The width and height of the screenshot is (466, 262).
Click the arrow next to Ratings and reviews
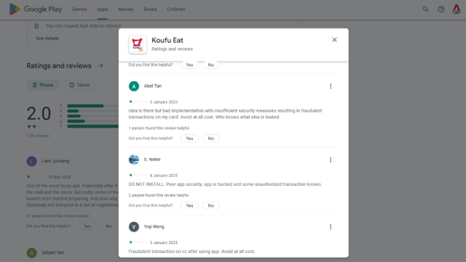click(x=100, y=65)
